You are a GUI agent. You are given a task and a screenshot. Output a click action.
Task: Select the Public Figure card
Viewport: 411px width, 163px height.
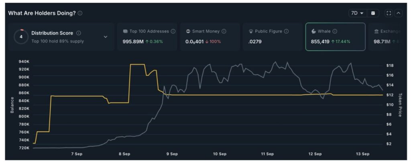272,37
